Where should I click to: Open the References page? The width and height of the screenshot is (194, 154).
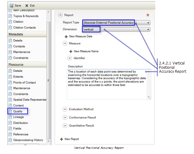(x=21, y=134)
